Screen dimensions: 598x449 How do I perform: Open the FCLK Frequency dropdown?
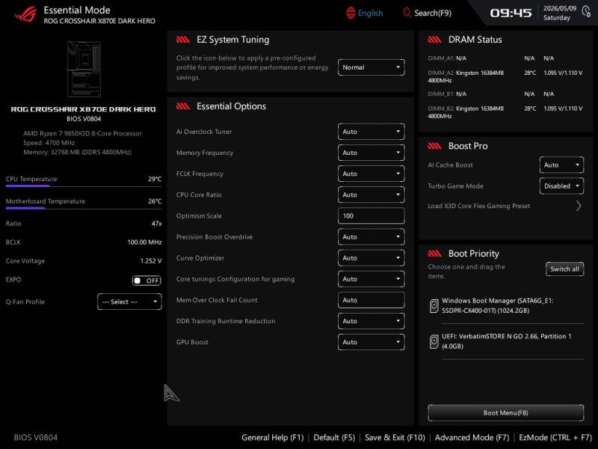click(x=371, y=174)
